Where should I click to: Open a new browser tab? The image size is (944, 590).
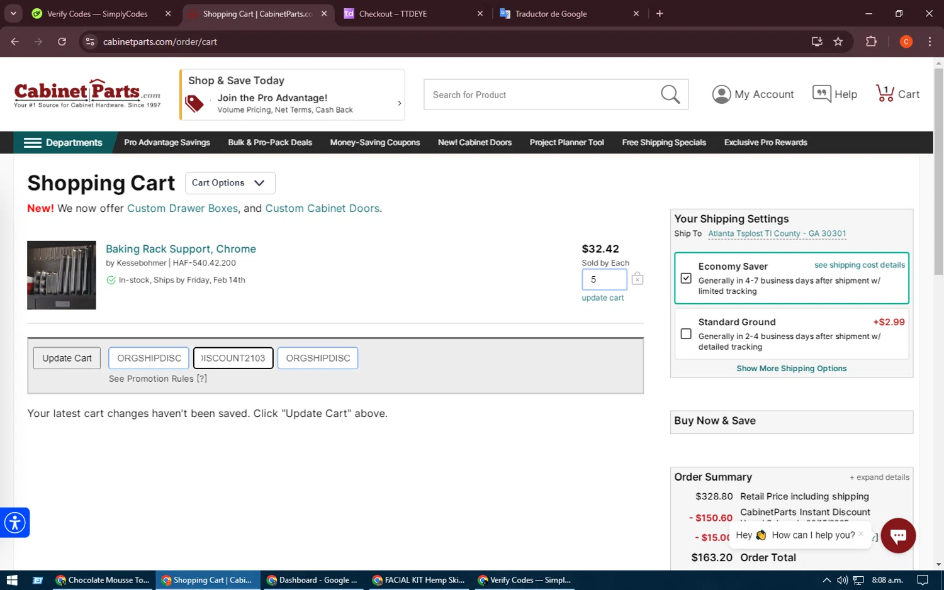660,13
